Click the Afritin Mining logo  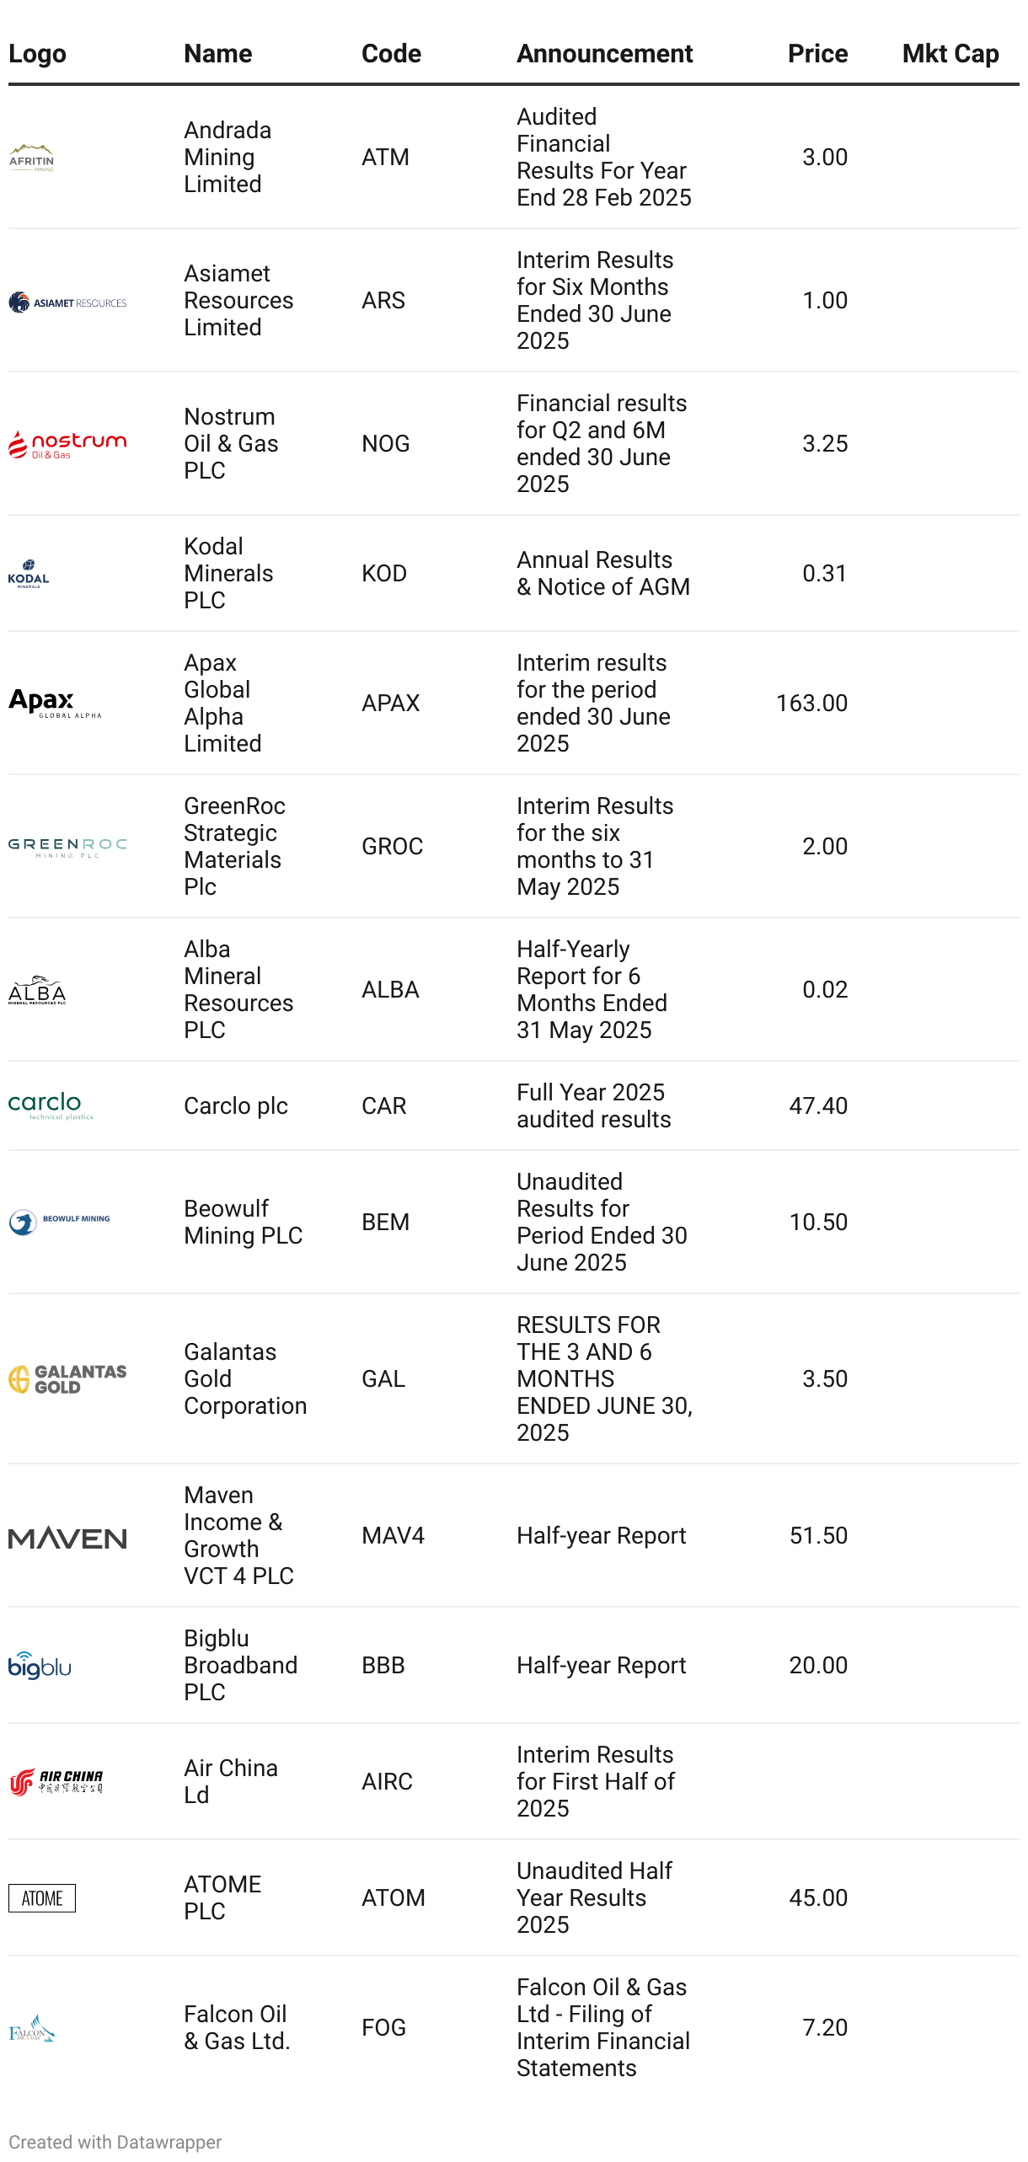click(32, 158)
